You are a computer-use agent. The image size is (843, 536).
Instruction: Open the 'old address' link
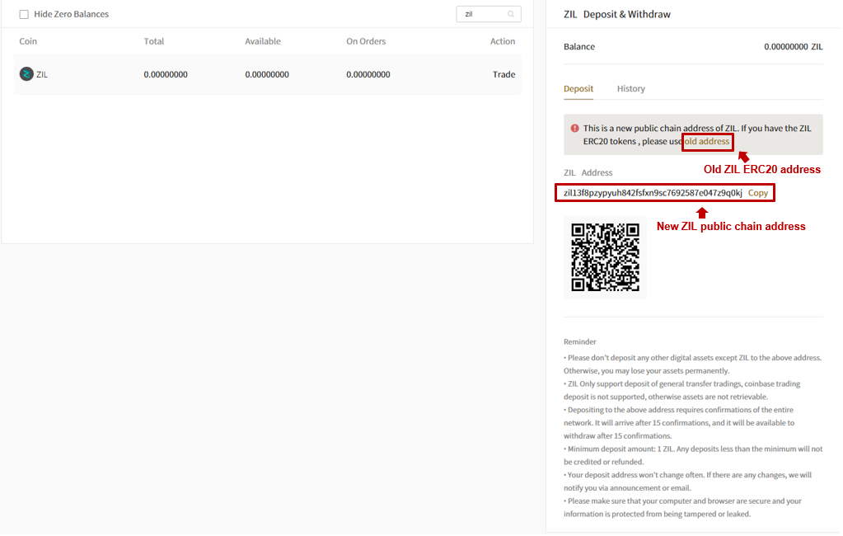point(707,142)
